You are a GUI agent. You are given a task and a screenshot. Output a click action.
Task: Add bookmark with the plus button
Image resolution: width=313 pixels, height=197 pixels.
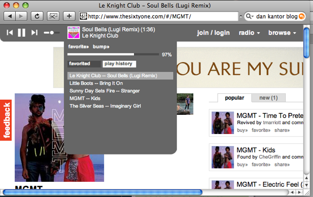pyautogui.click(x=69, y=16)
